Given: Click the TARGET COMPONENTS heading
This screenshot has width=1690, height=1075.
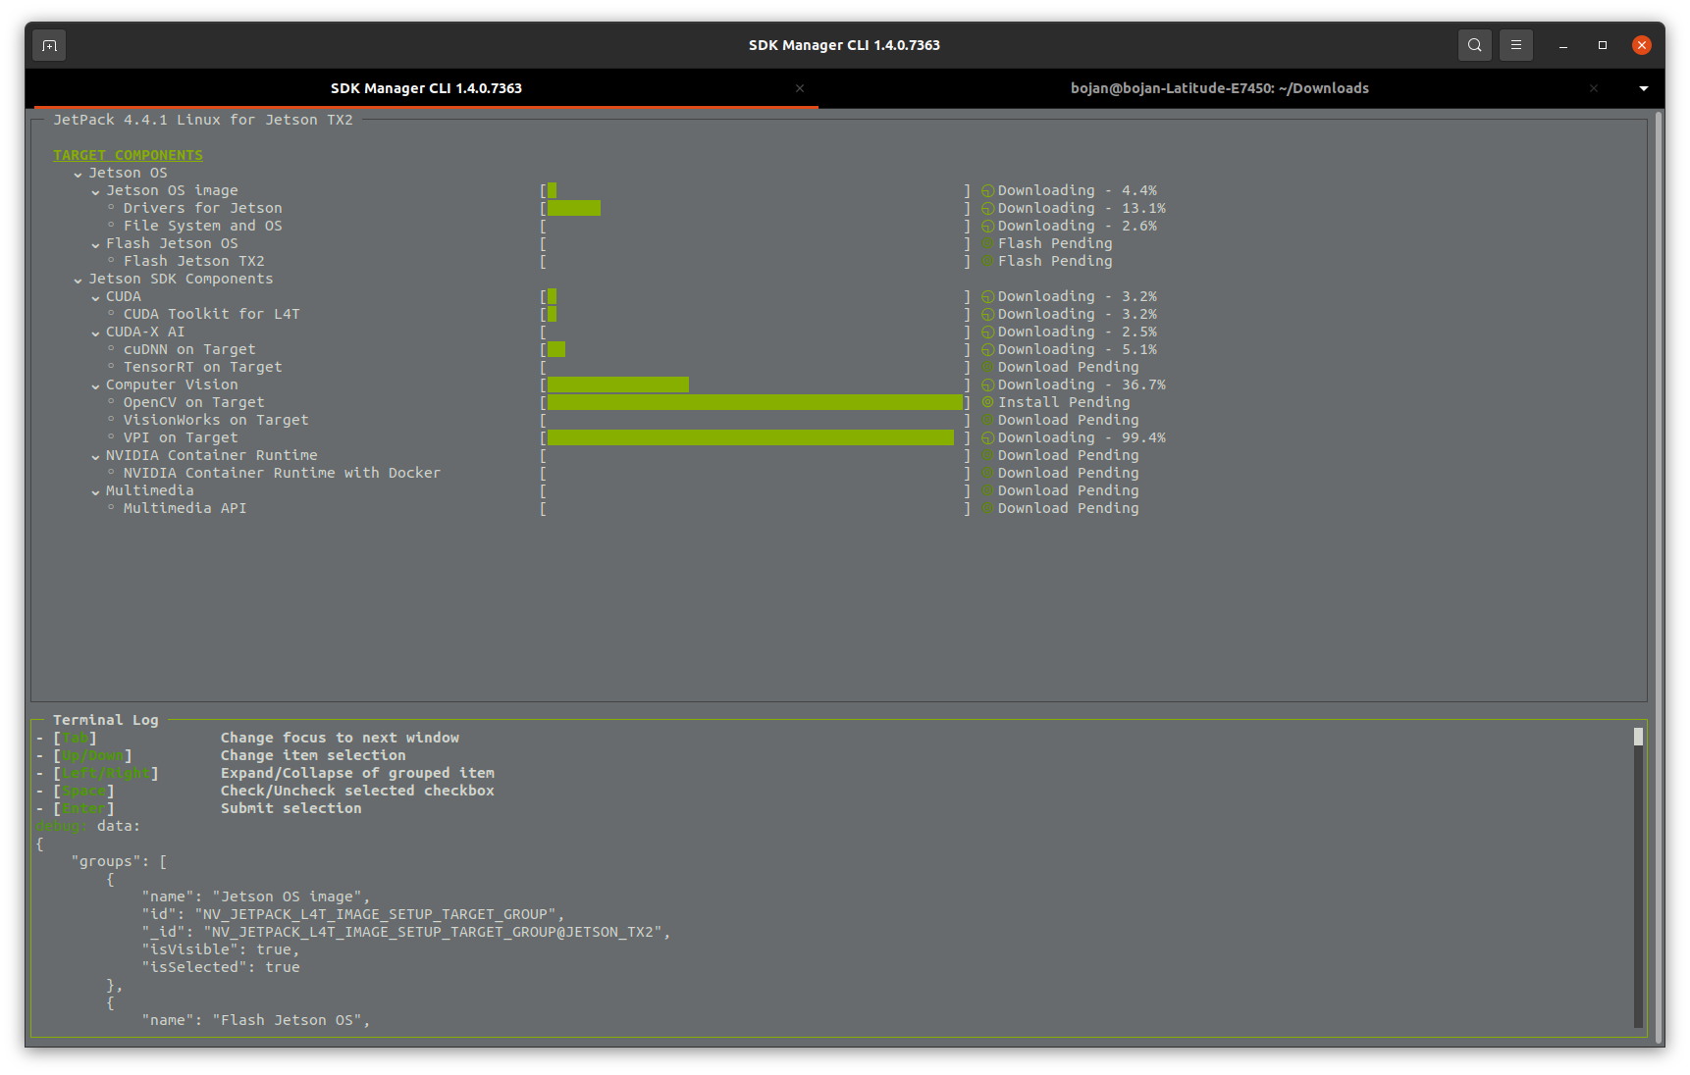Looking at the screenshot, I should click(x=127, y=154).
